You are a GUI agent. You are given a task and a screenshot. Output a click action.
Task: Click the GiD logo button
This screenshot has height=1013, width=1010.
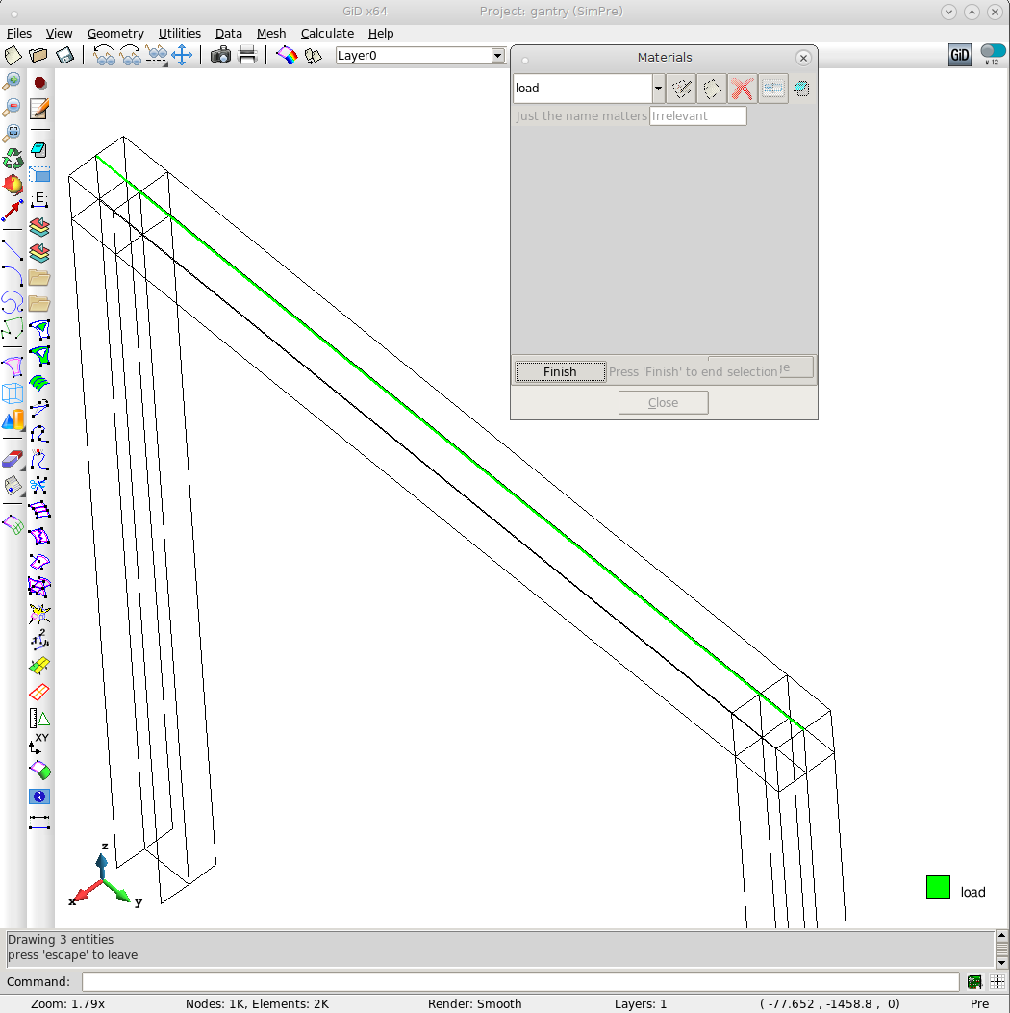tap(960, 55)
